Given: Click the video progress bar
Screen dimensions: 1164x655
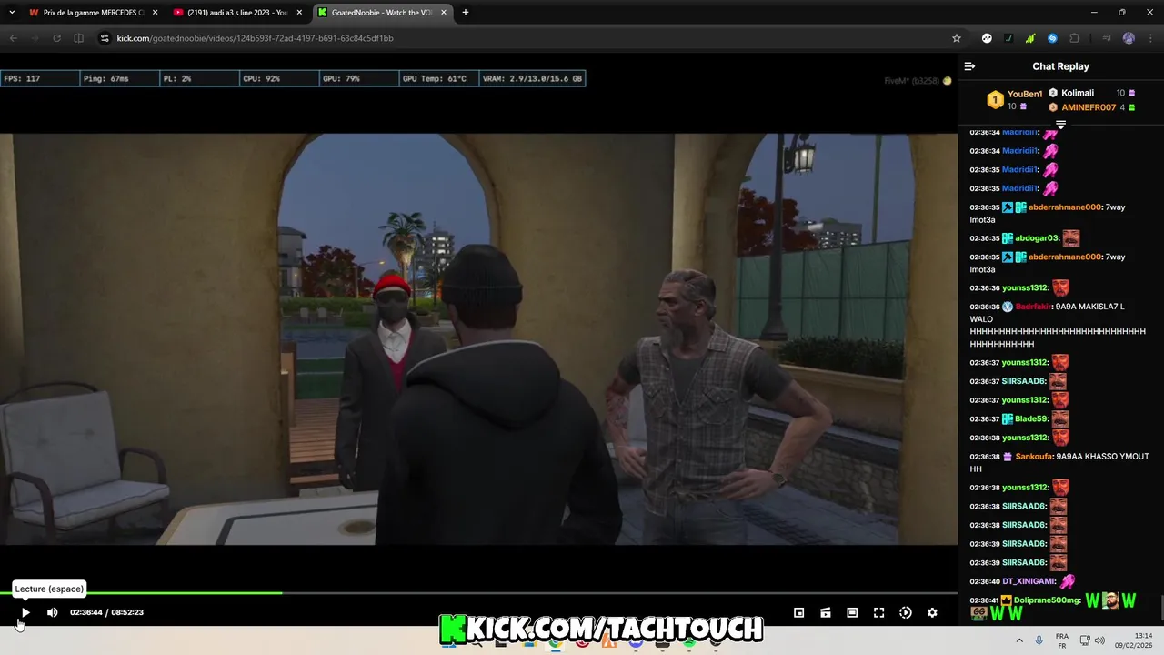Looking at the screenshot, I should [x=478, y=593].
